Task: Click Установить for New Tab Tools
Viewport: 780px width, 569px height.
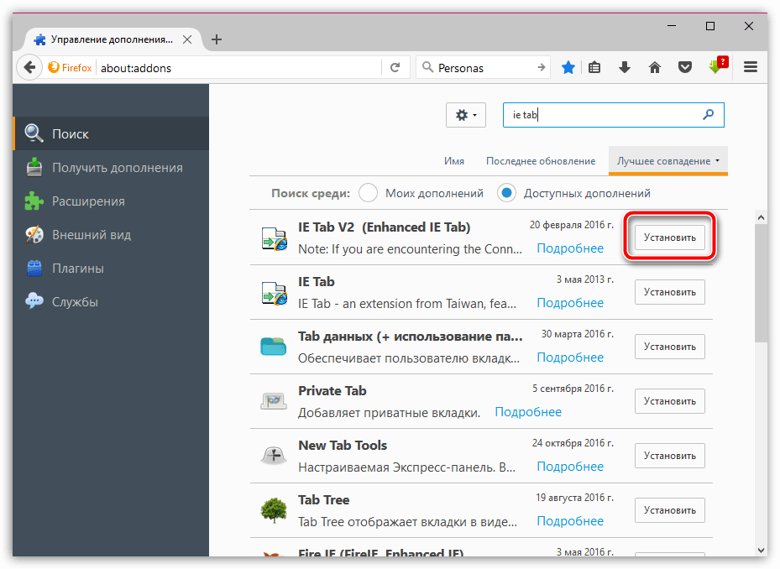Action: (669, 456)
